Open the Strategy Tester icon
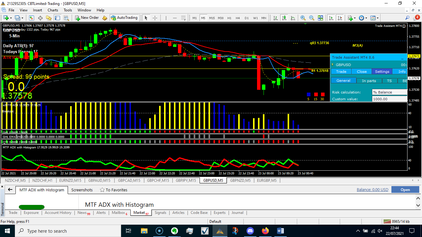This screenshot has width=422, height=237. 66,18
